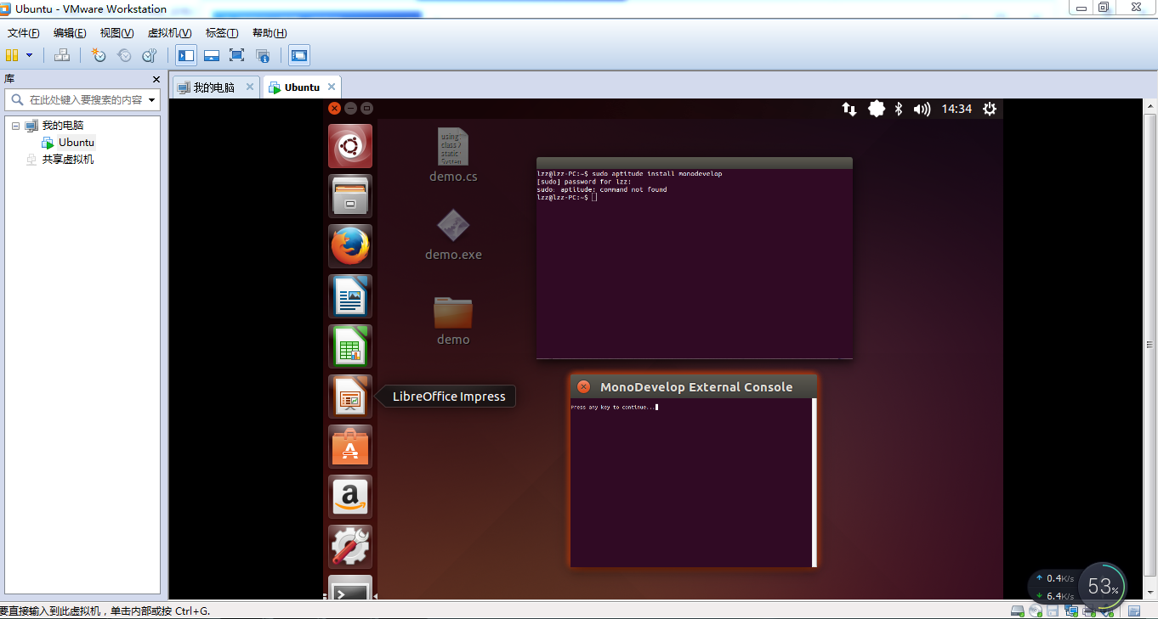Click the 14:34 clock indicator

956,109
